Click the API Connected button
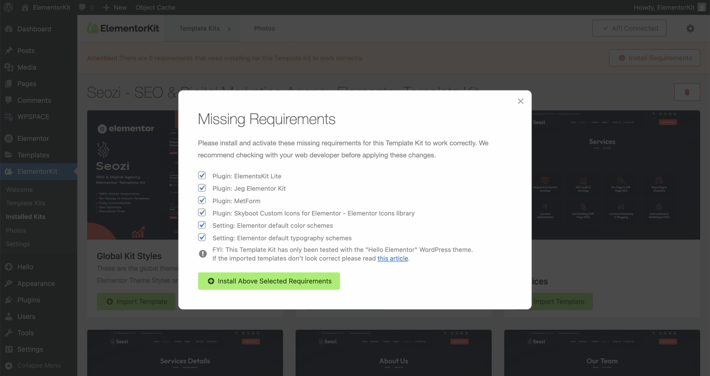 (629, 28)
